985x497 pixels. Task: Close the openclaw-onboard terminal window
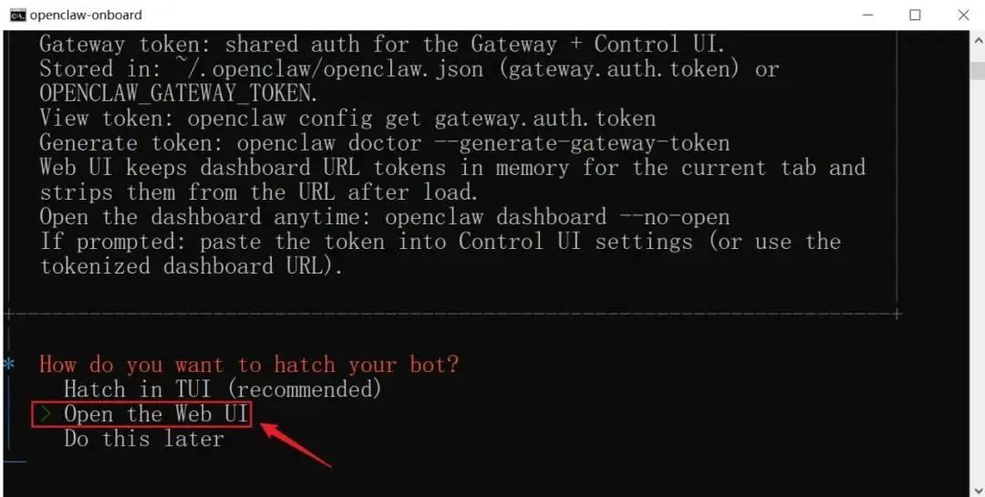(963, 15)
